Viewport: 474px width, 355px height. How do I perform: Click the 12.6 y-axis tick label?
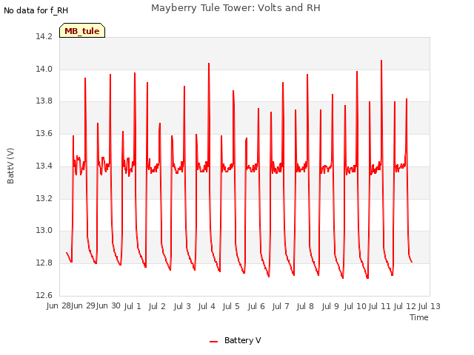tap(44, 295)
